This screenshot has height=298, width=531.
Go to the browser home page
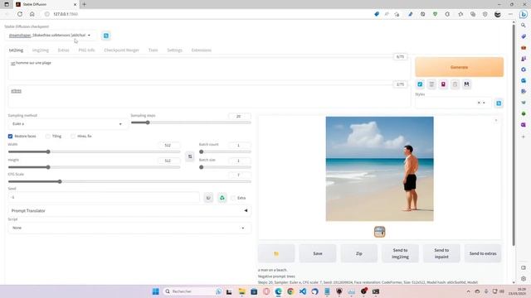coord(32,14)
